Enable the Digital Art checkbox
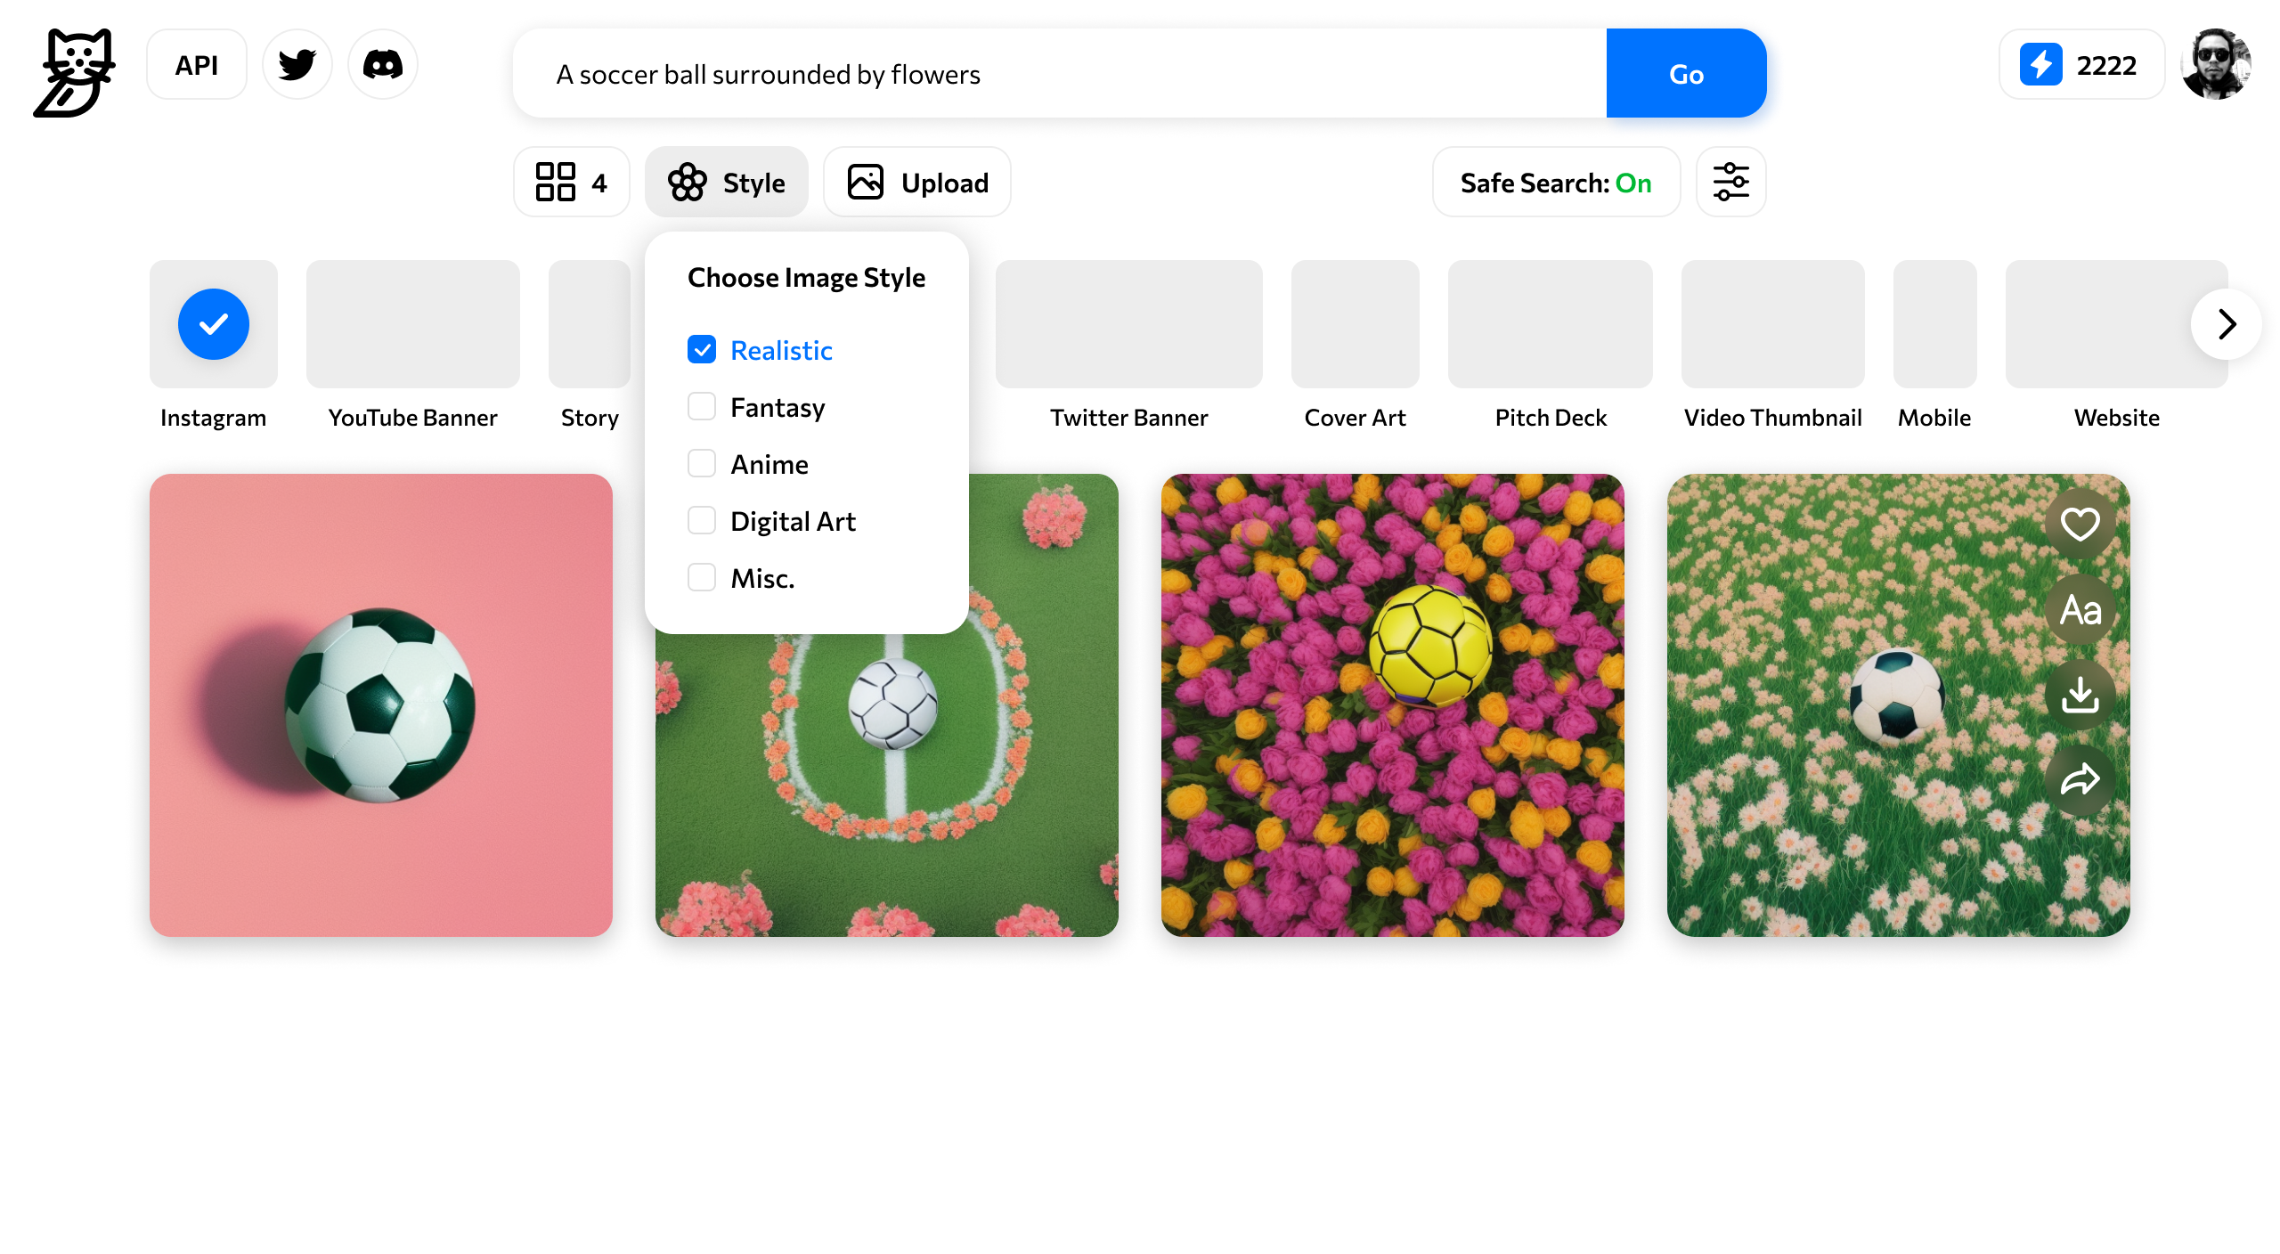Viewport: 2280px width, 1254px height. pos(702,521)
